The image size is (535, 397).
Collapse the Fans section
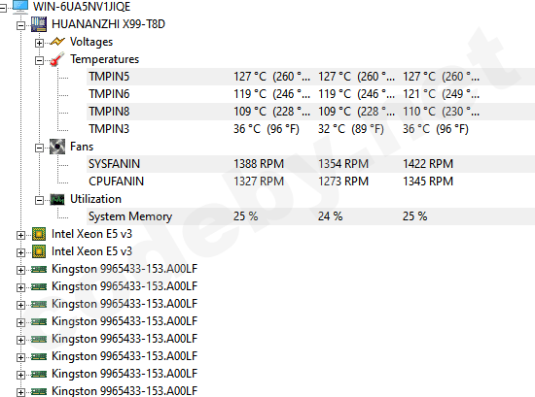39,148
